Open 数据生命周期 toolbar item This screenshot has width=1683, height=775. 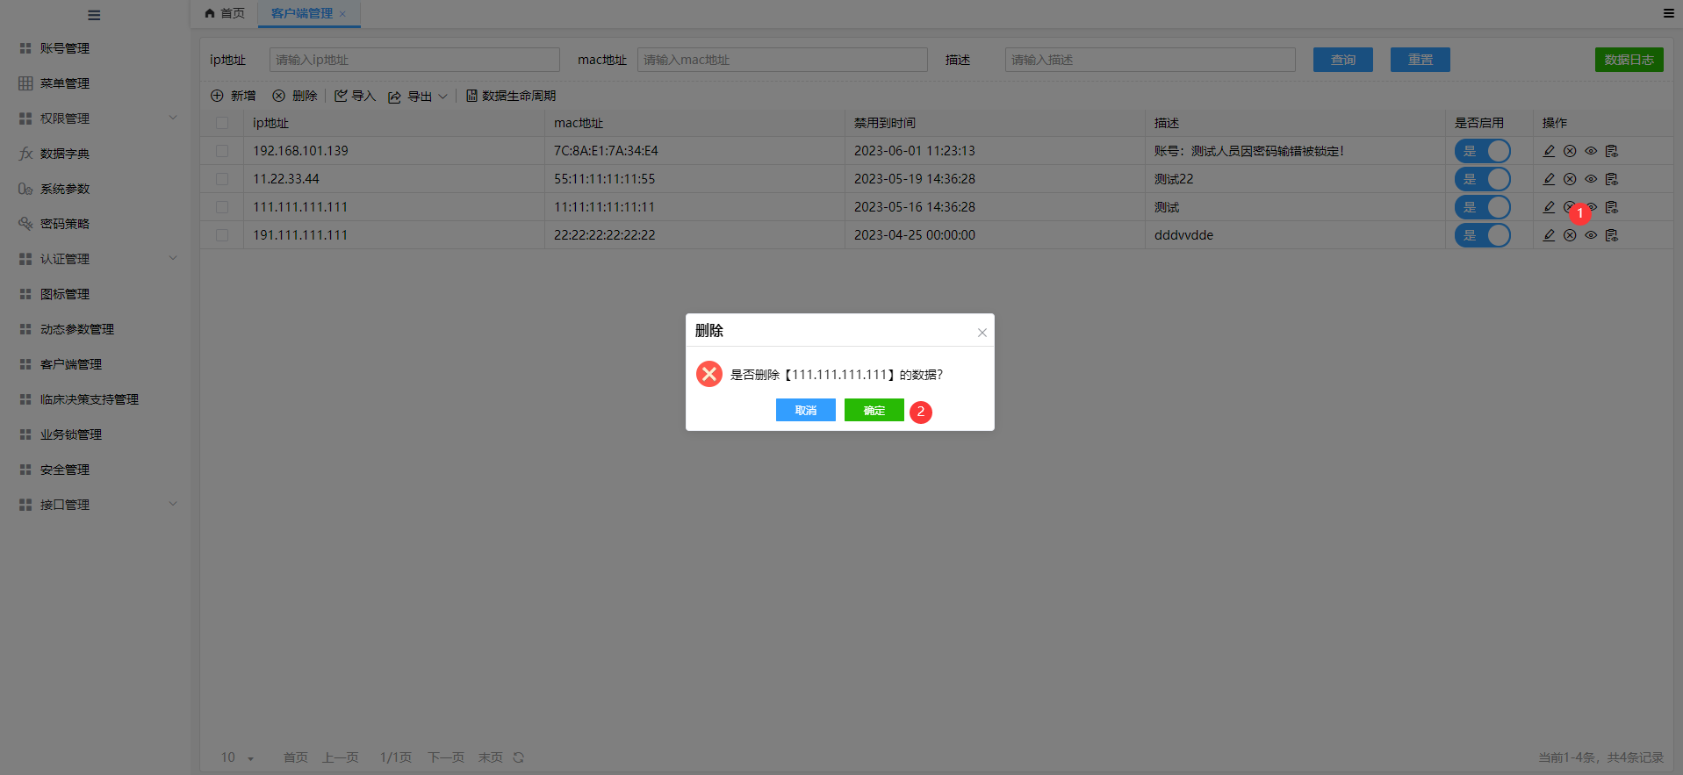pos(511,96)
